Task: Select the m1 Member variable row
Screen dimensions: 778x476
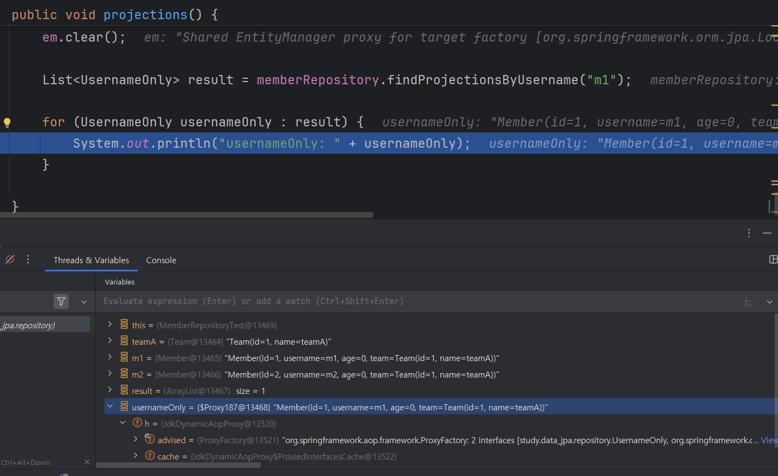Action: (440, 358)
